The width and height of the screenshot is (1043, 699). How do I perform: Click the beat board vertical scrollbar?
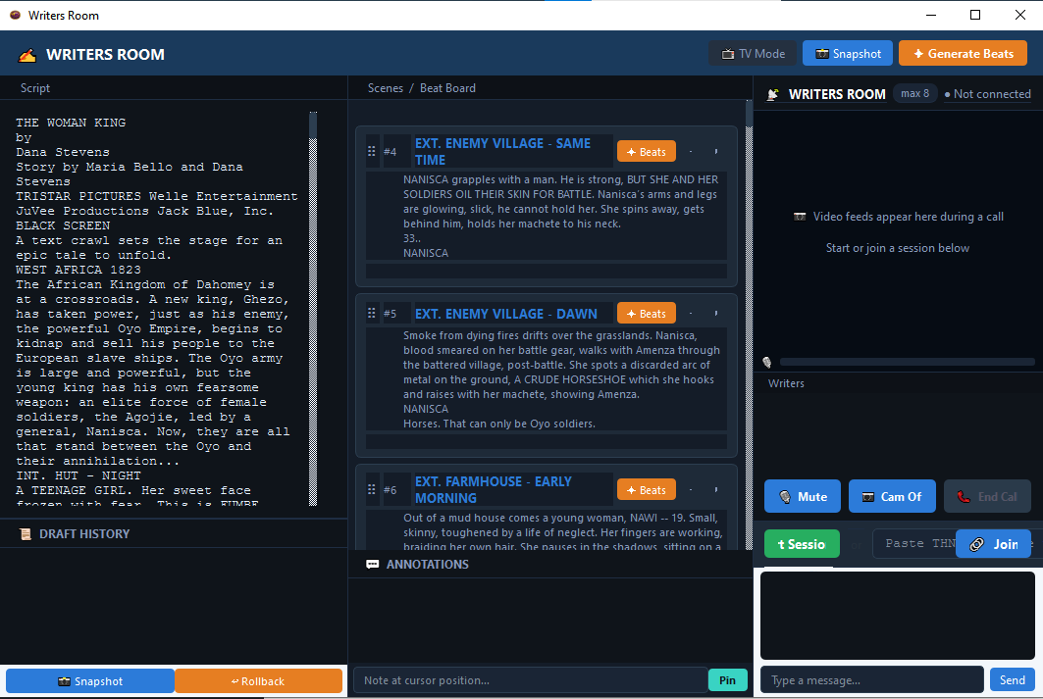[x=749, y=325]
